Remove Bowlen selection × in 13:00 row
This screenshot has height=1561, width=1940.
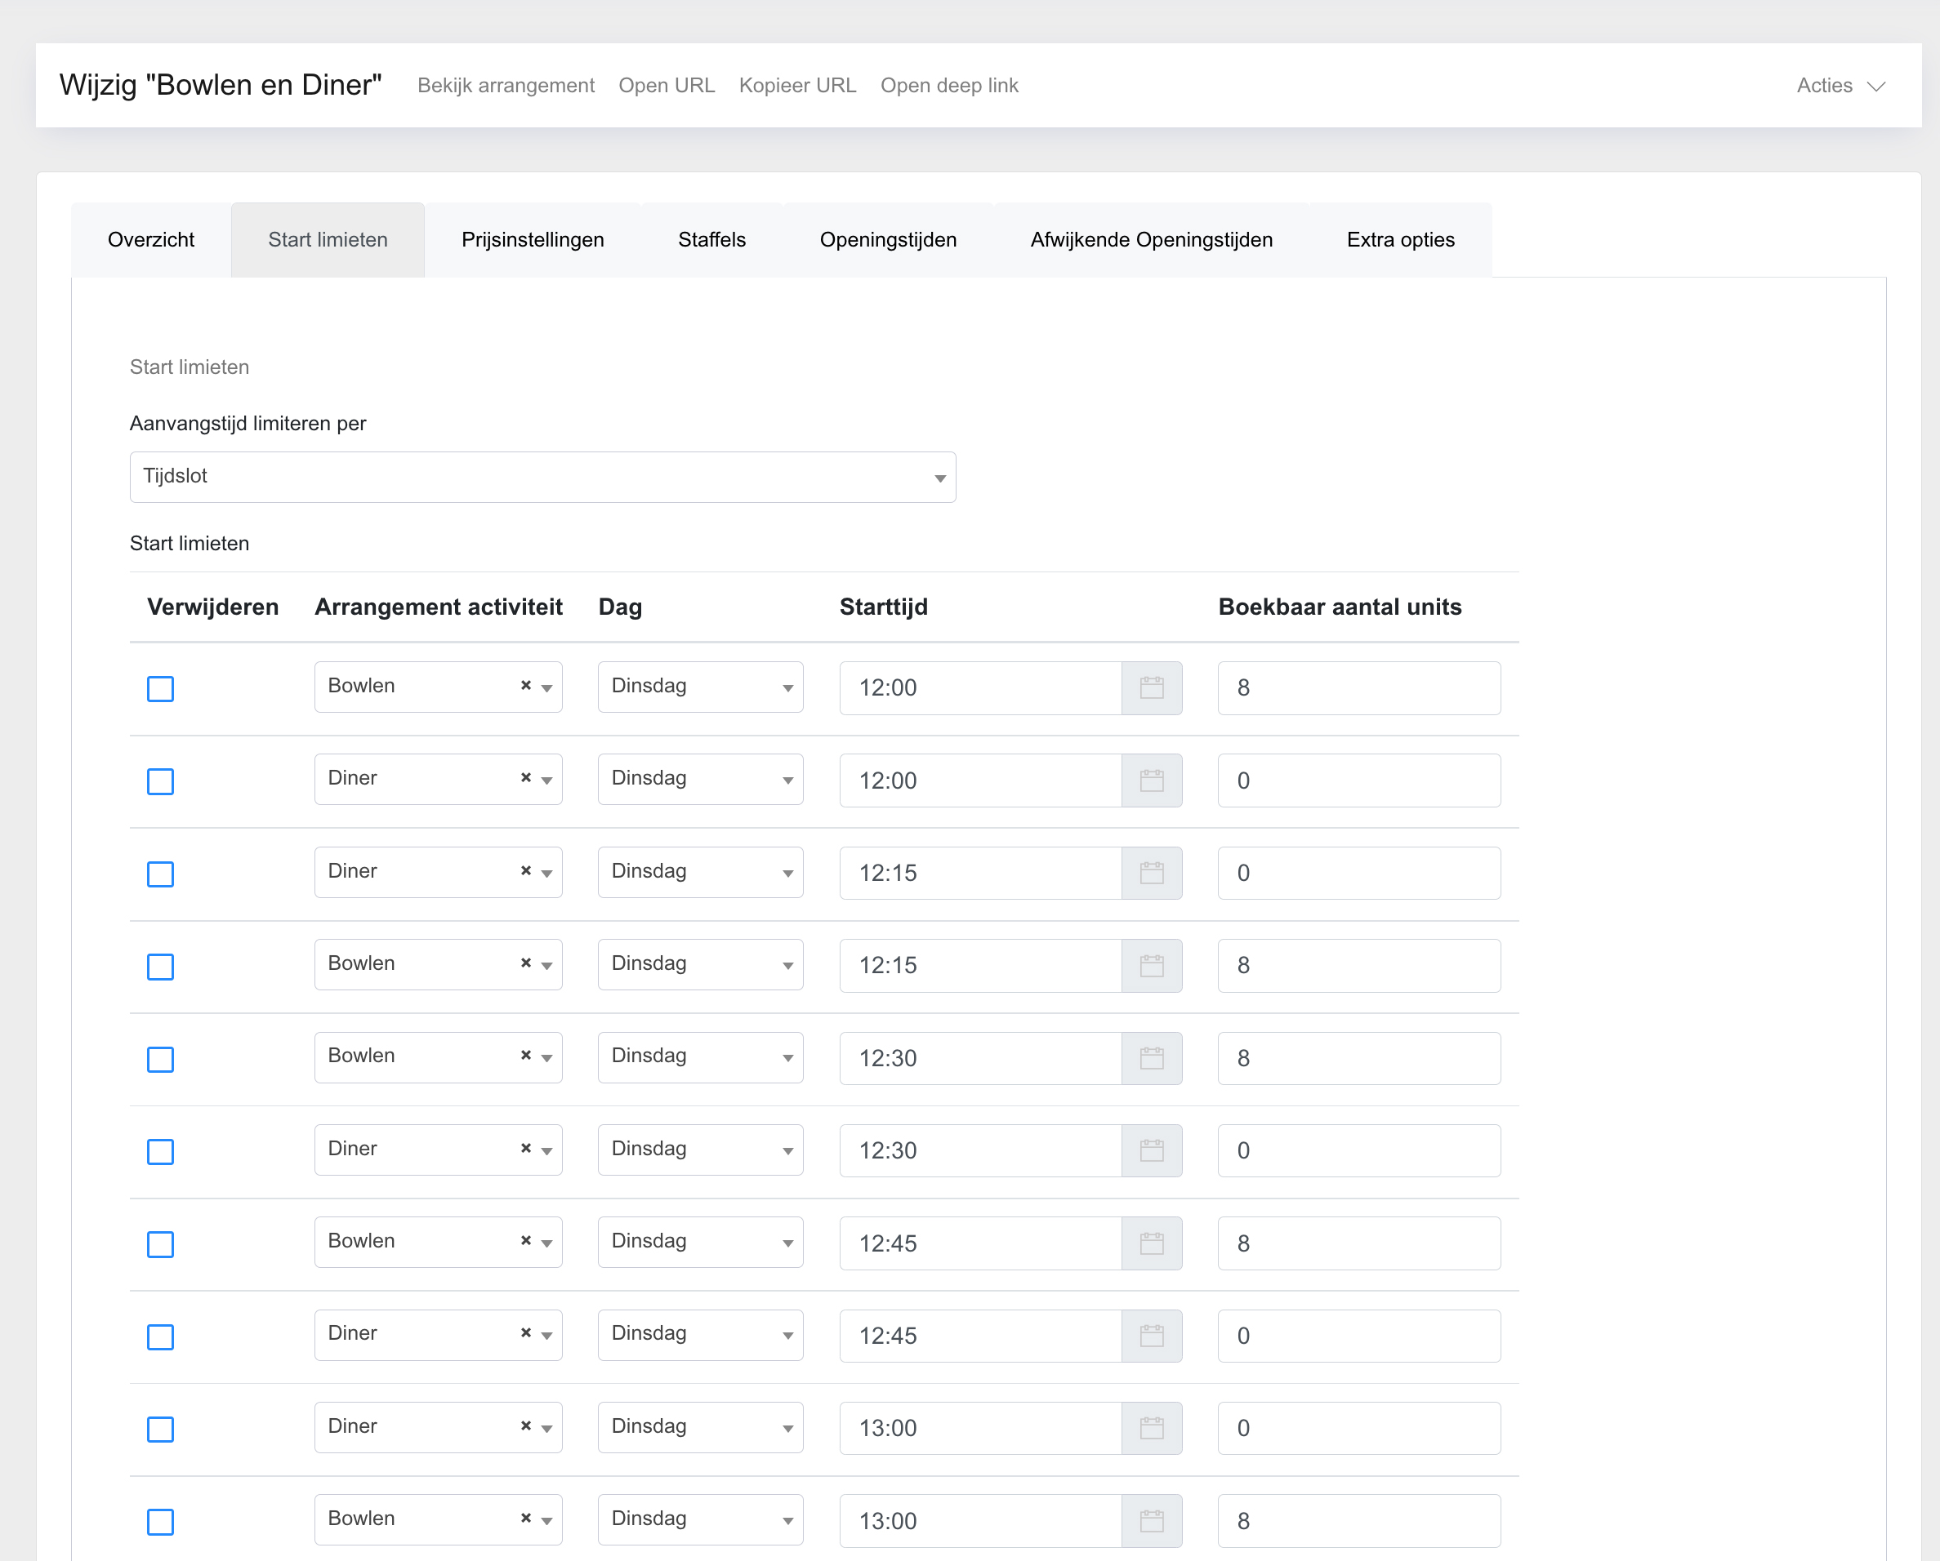(525, 1519)
